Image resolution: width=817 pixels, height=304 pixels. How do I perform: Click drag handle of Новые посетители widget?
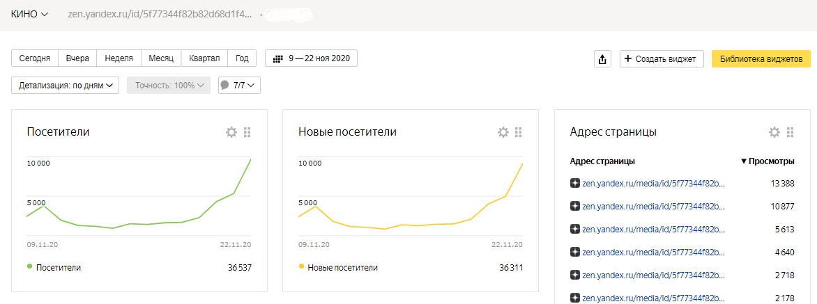(519, 132)
